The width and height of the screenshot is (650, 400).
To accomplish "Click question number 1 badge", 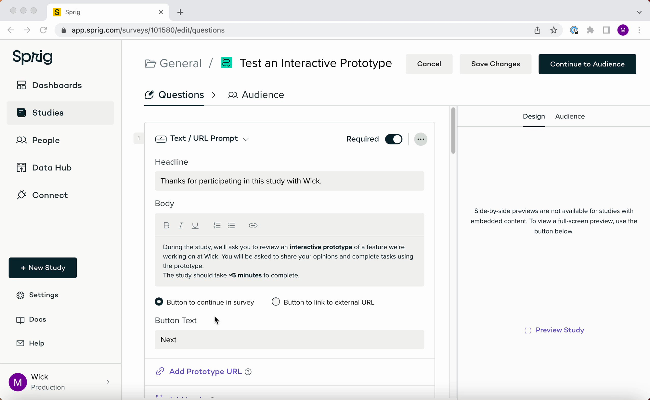I will point(139,138).
